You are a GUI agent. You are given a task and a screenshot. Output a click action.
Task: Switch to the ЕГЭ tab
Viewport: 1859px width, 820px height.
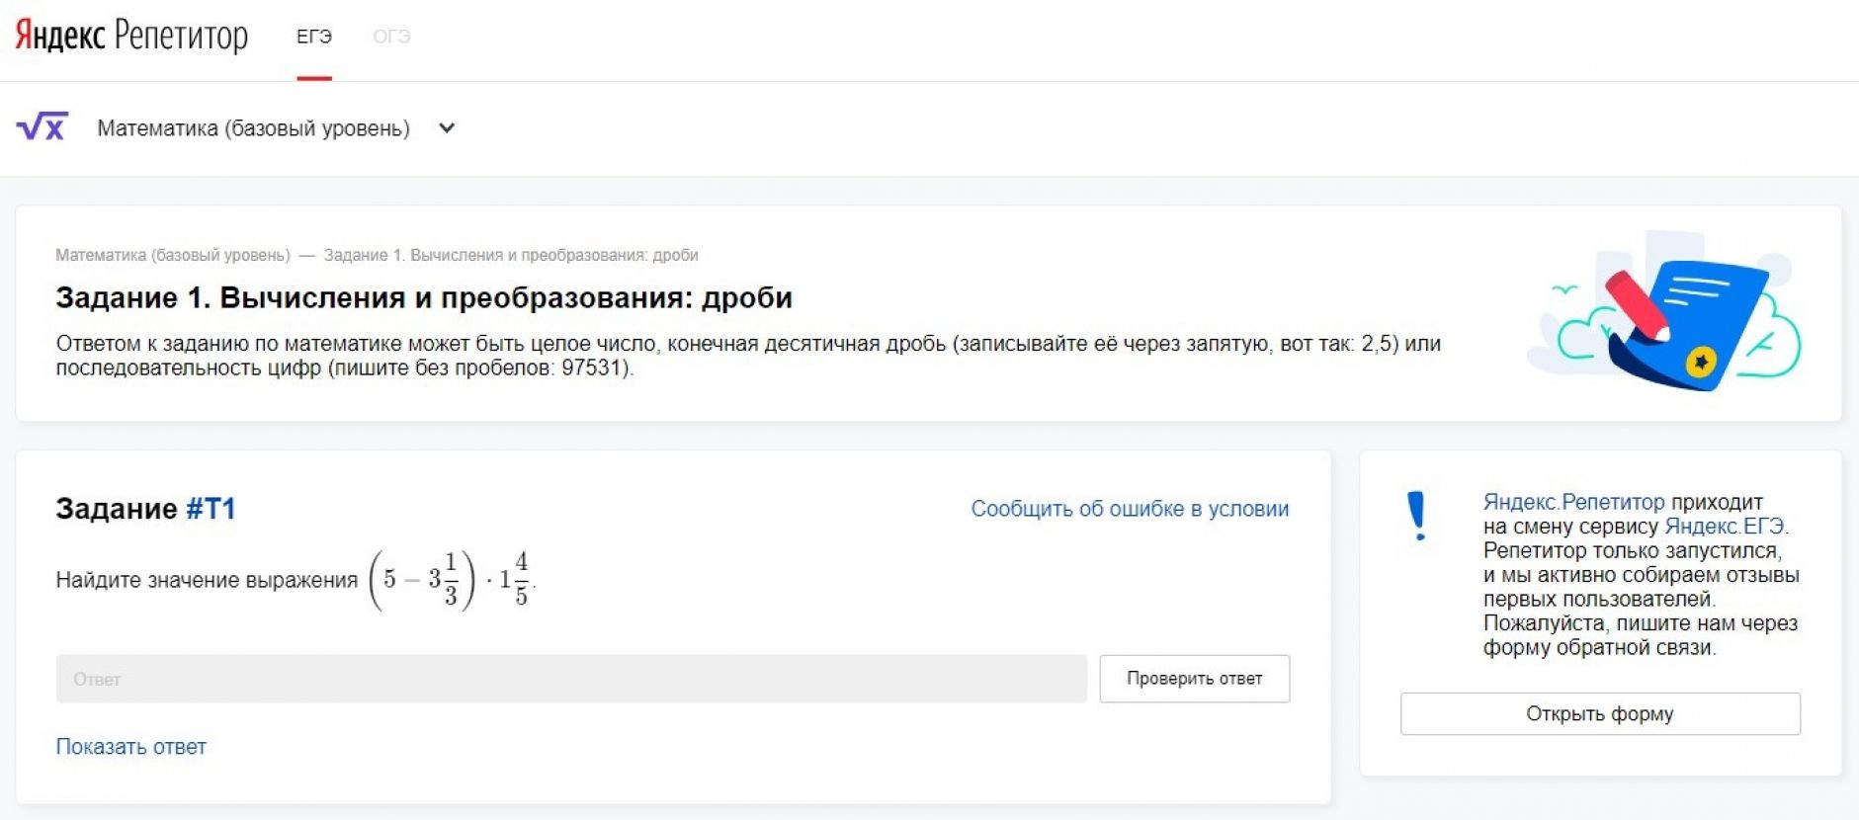point(314,37)
